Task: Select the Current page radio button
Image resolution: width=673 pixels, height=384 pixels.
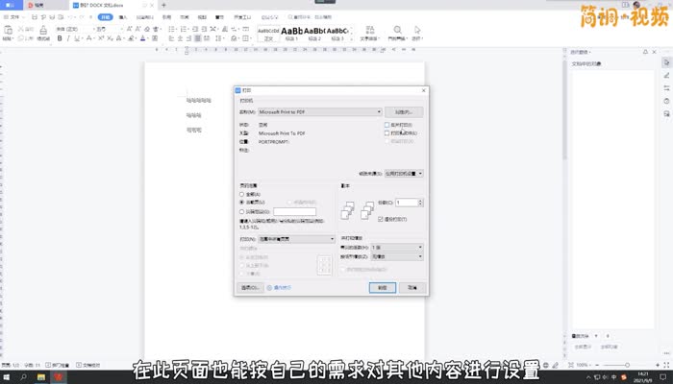Action: [241, 202]
